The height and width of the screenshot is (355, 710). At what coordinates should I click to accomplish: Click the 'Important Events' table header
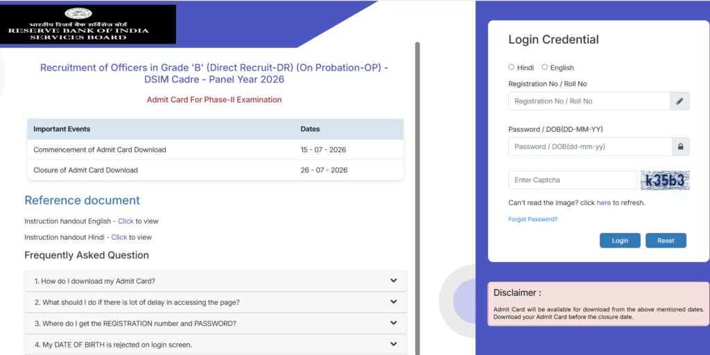click(62, 129)
